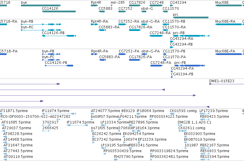
Task: Select the prc gene bar
Action: (x=191, y=17)
